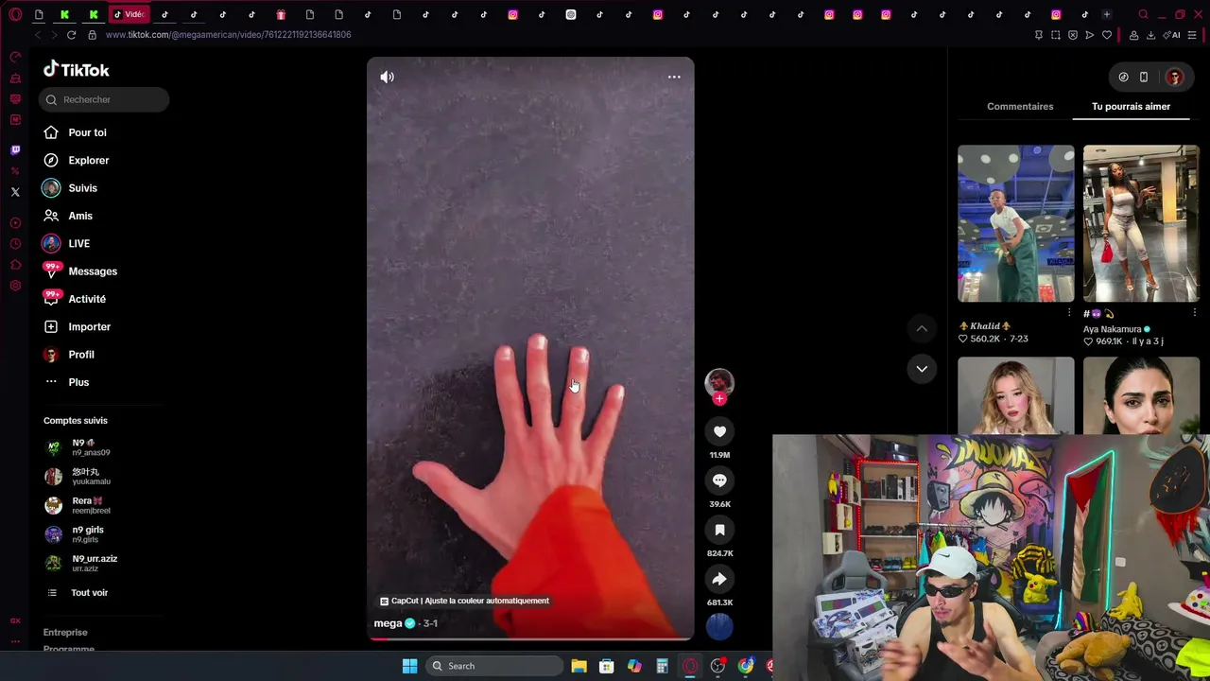Add the page to bookmarks via the heart icon
This screenshot has height=681, width=1210.
[x=1107, y=35]
